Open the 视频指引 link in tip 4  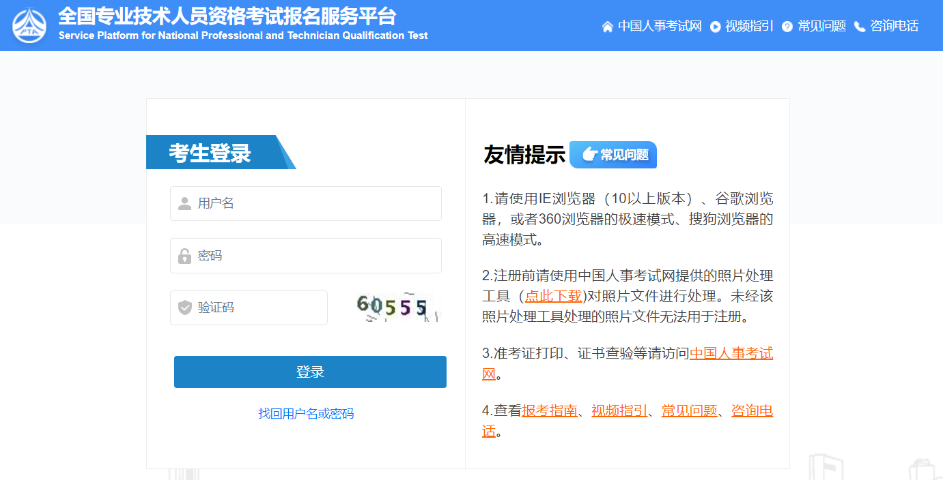point(619,412)
